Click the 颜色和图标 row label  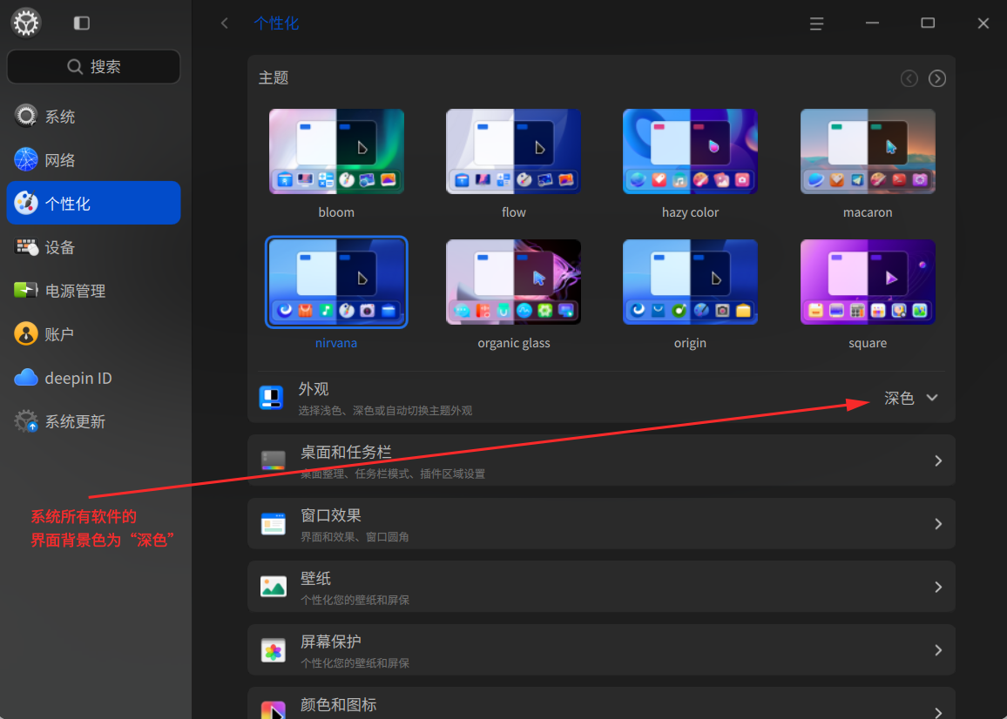[x=339, y=705]
